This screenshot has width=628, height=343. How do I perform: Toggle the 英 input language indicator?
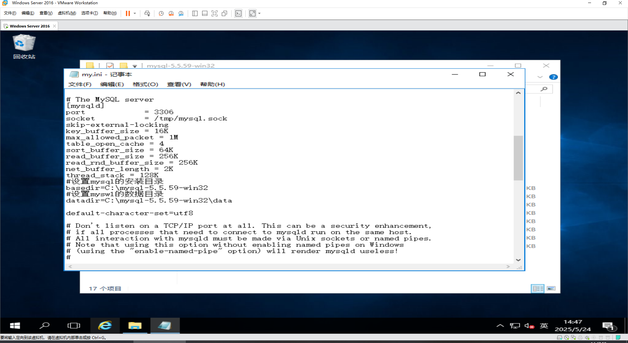click(544, 325)
